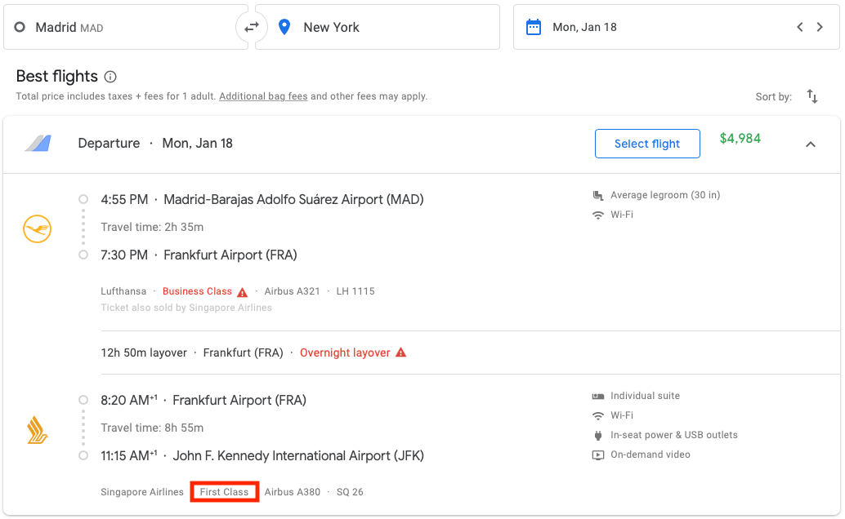This screenshot has width=845, height=519.
Task: Click the highlighted First Class label
Action: tap(224, 491)
